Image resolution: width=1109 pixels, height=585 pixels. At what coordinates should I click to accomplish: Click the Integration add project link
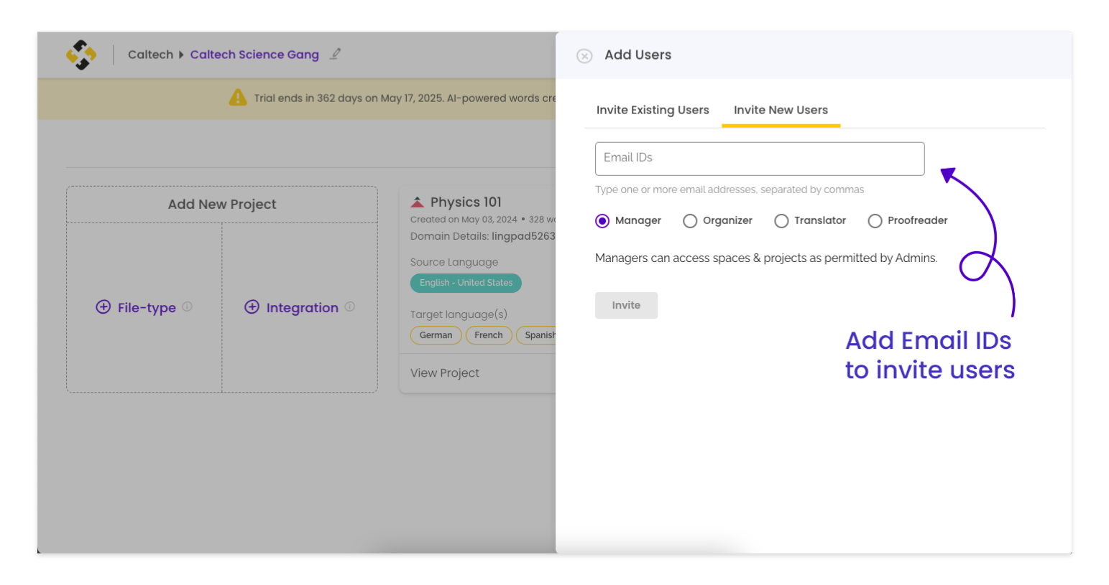tap(302, 307)
